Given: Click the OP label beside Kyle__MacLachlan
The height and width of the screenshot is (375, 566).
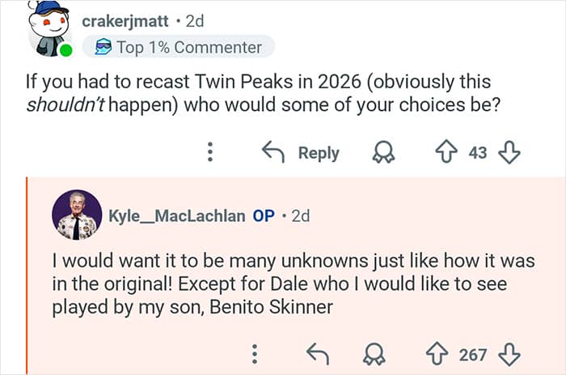Looking at the screenshot, I should pyautogui.click(x=264, y=215).
